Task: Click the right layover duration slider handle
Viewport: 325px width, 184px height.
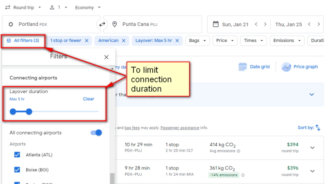Action: [29, 112]
